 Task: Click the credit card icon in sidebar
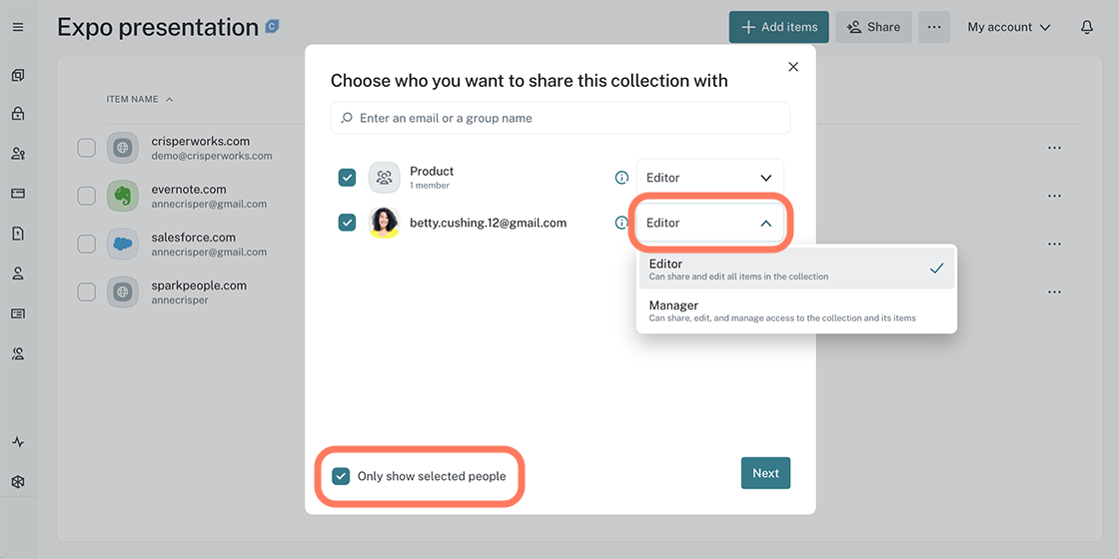(x=18, y=194)
